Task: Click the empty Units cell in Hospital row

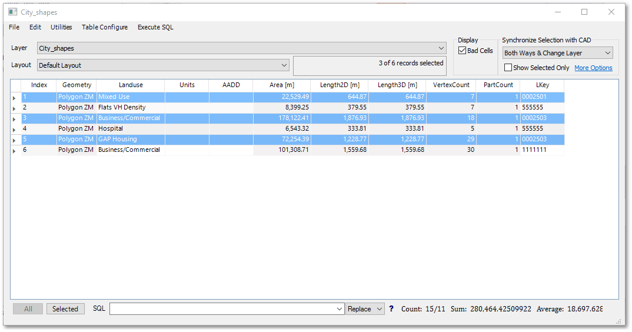Action: pos(187,128)
